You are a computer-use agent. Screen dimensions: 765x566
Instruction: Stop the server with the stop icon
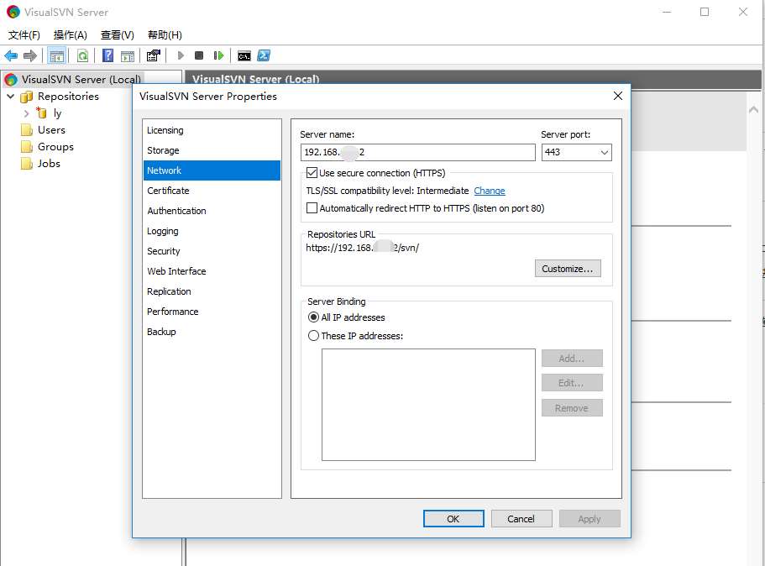click(198, 55)
